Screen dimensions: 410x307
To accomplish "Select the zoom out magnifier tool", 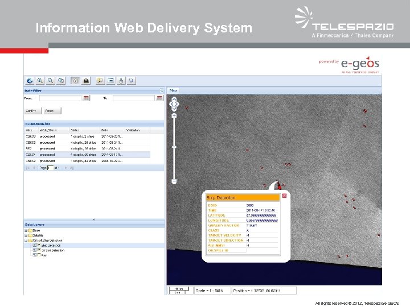I will coord(50,81).
